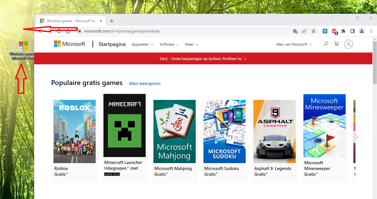This screenshot has width=377, height=199.
Task: Click the Asphalt 9: Legends title text
Action: coord(273,169)
